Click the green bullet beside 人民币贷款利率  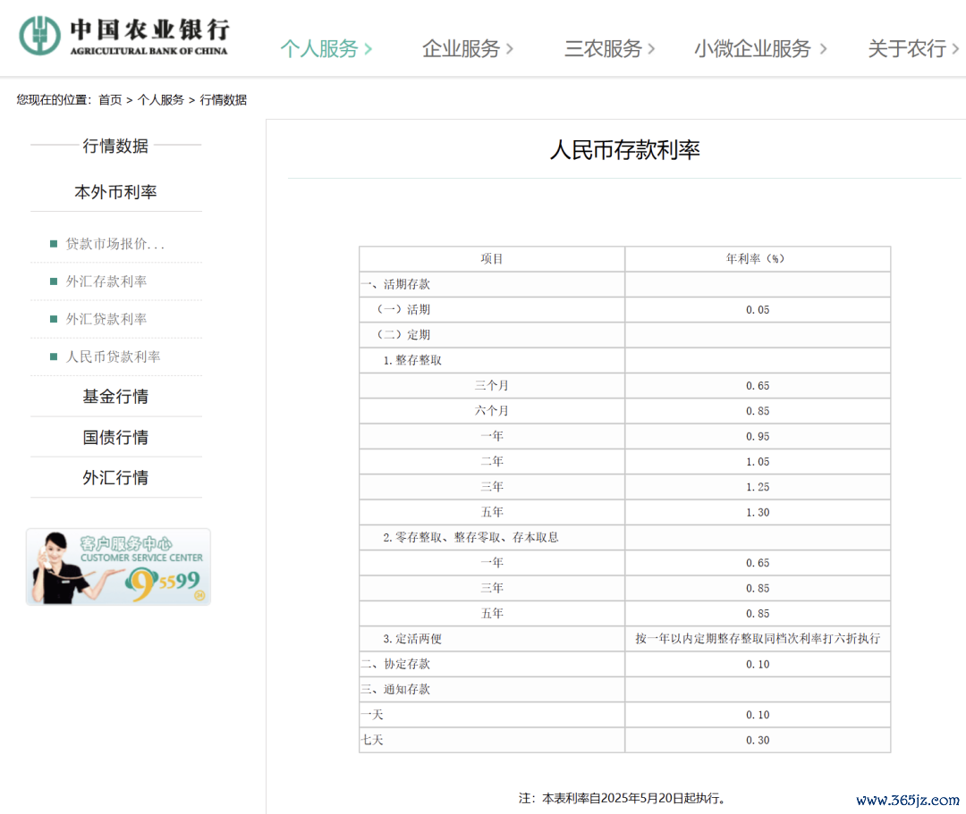pos(54,357)
